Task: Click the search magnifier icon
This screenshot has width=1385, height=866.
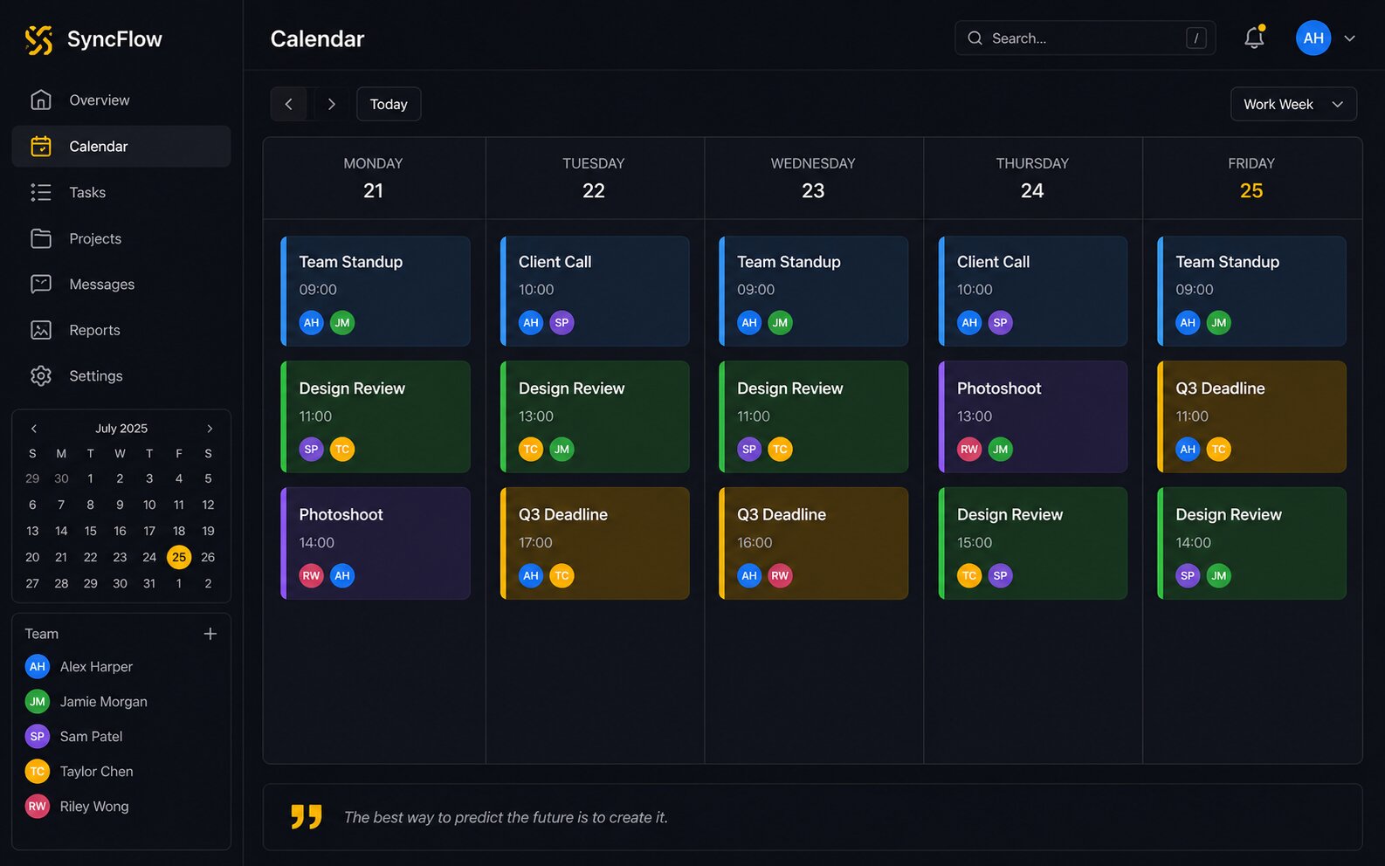Action: tap(975, 38)
